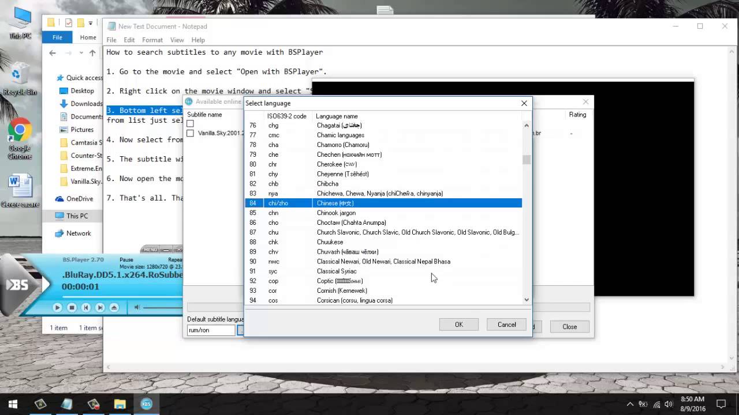
Task: Open the Explorer File tab
Action: pos(57,37)
